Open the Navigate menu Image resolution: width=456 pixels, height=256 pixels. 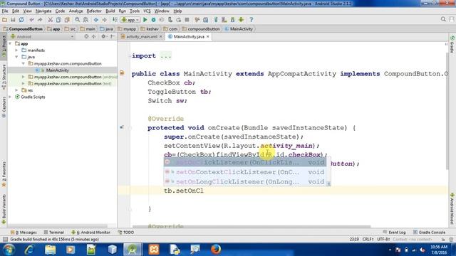click(43, 11)
